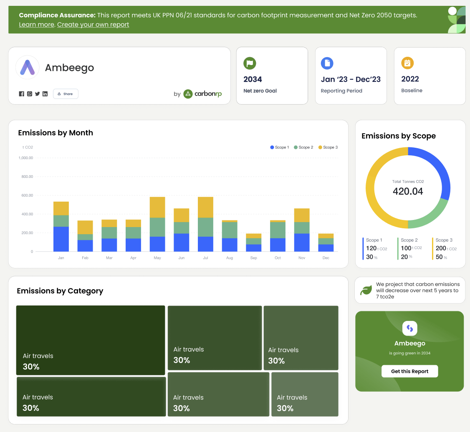Toggle Scope 1 in chart legend
This screenshot has height=432, width=470.
280,147
